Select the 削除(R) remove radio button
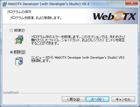The width and height of the screenshot is (140, 107). (11, 52)
